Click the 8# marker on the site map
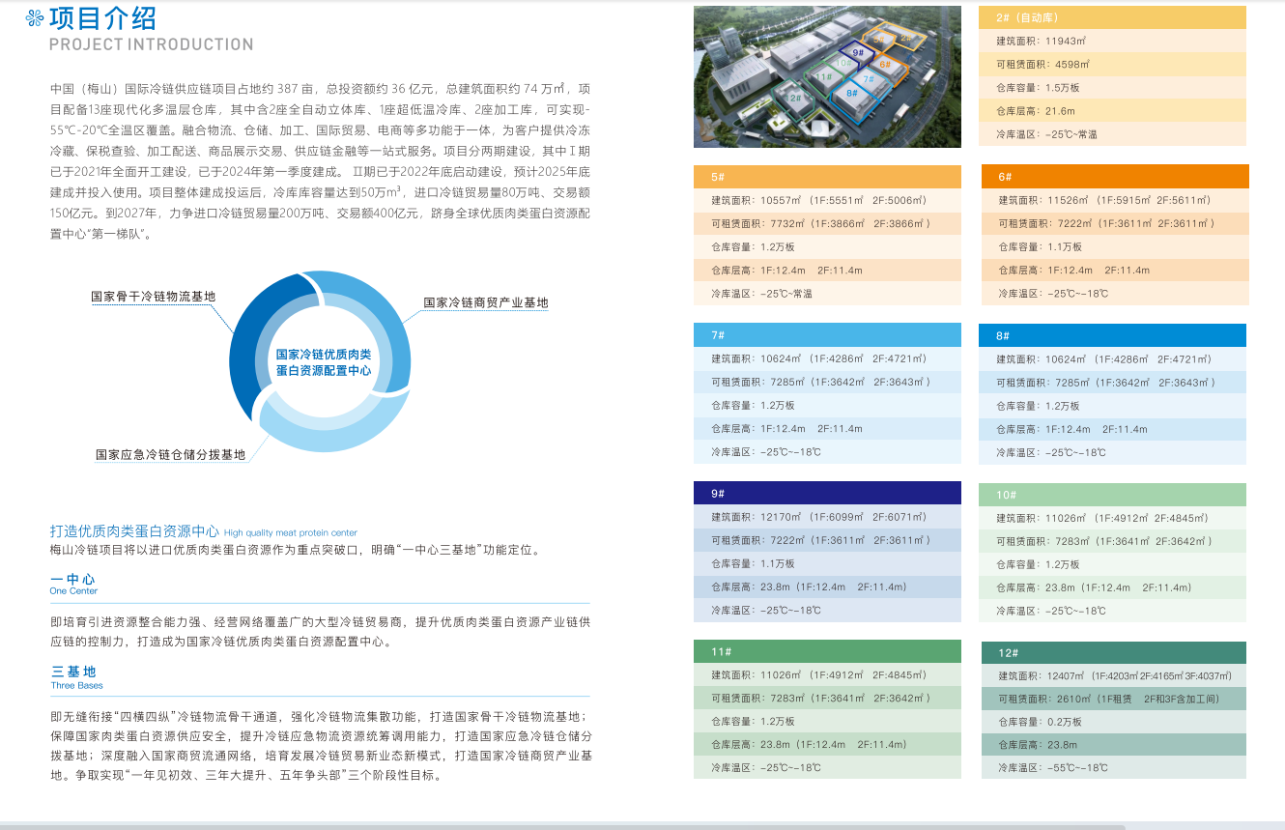 coord(851,94)
